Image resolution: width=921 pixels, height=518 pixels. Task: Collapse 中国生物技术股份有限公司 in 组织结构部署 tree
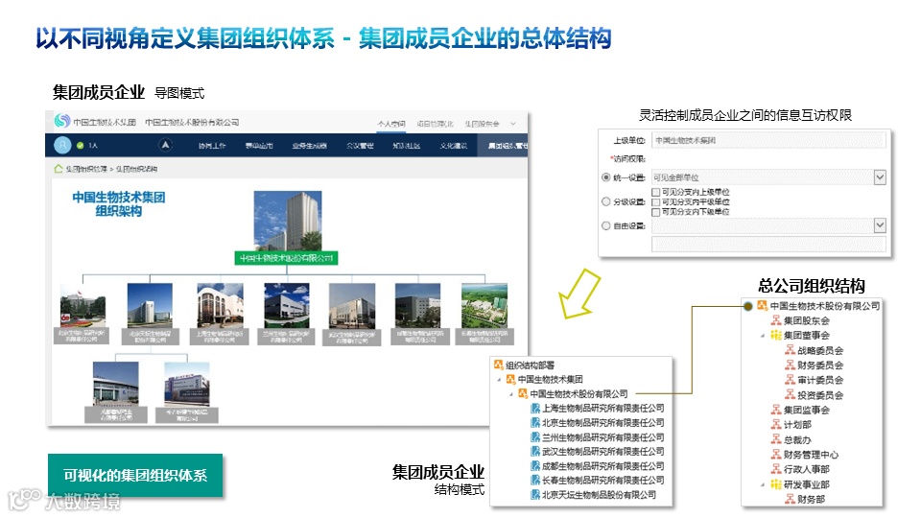coord(511,394)
